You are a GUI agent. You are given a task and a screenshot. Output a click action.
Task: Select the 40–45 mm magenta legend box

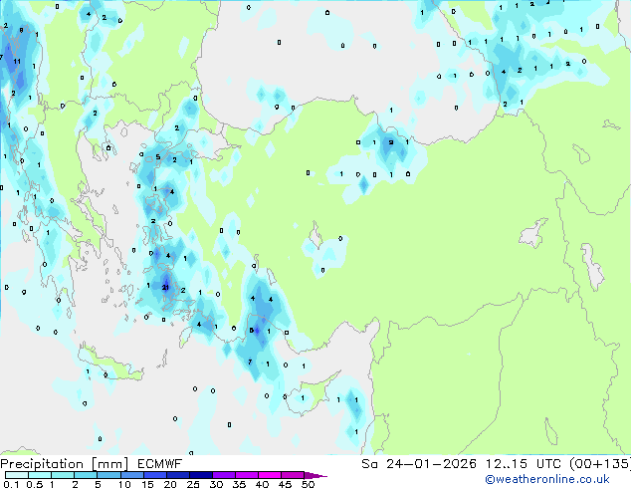[x=270, y=475]
